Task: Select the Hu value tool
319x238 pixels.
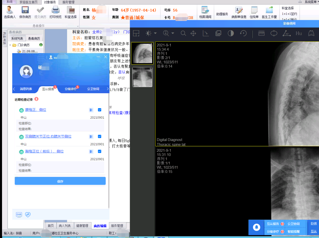Action: pos(299,33)
